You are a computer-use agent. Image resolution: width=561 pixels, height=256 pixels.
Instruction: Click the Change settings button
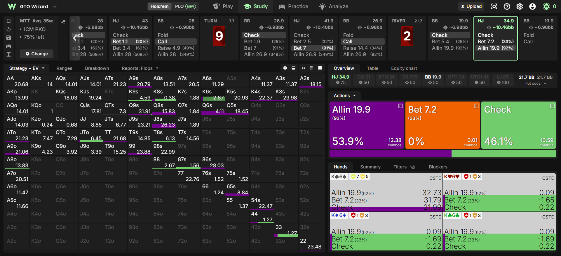36,54
